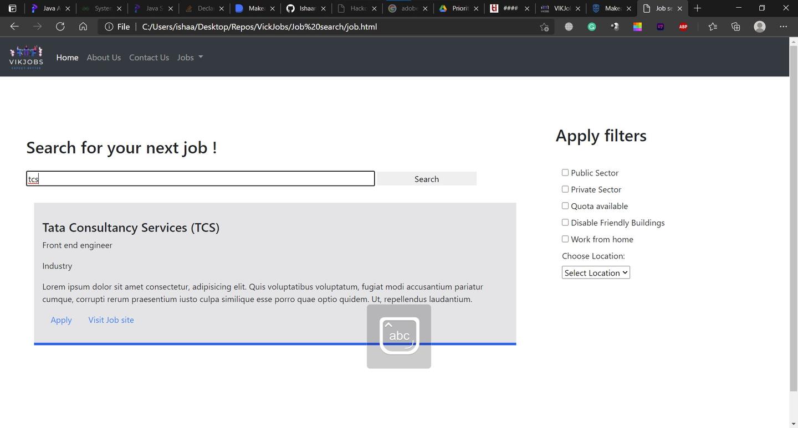Viewport: 798px width, 428px height.
Task: Open the Visit Job site link
Action: point(111,320)
